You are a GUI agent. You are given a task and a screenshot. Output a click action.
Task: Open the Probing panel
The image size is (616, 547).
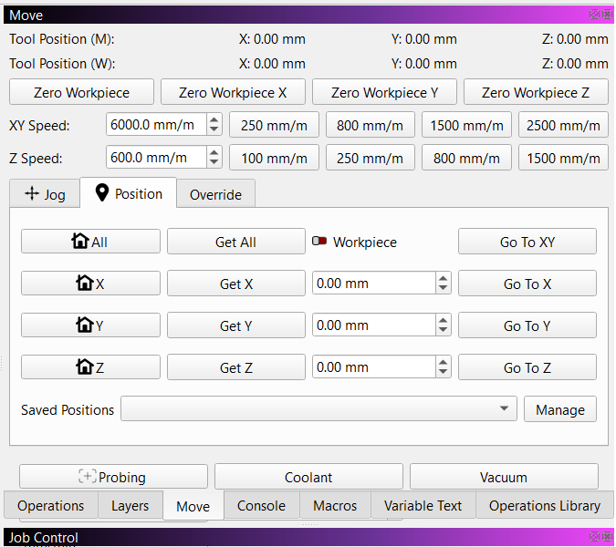click(113, 477)
